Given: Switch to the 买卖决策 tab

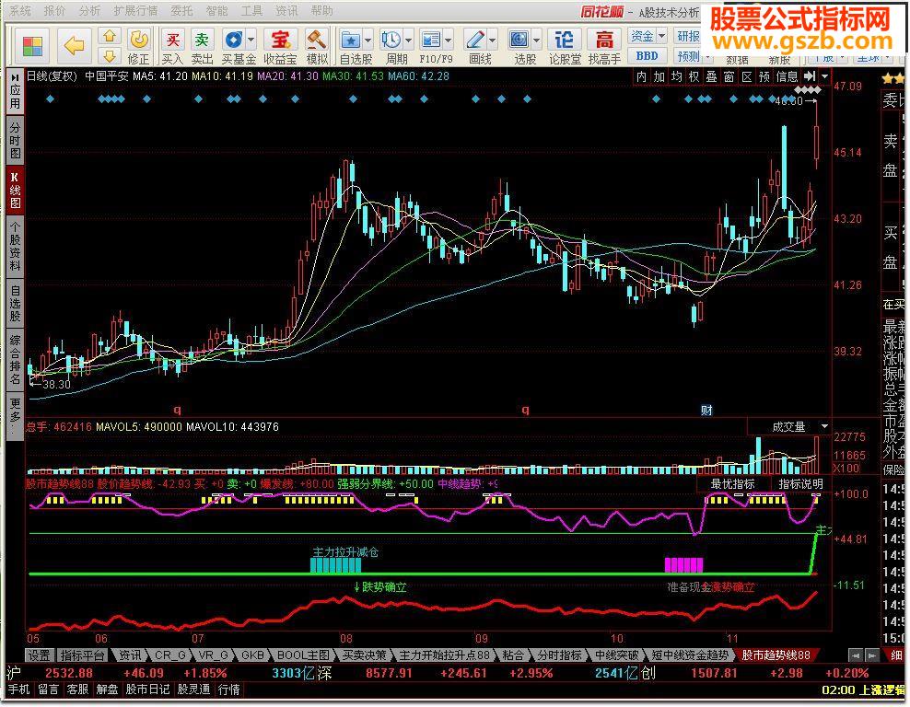Looking at the screenshot, I should coord(364,655).
